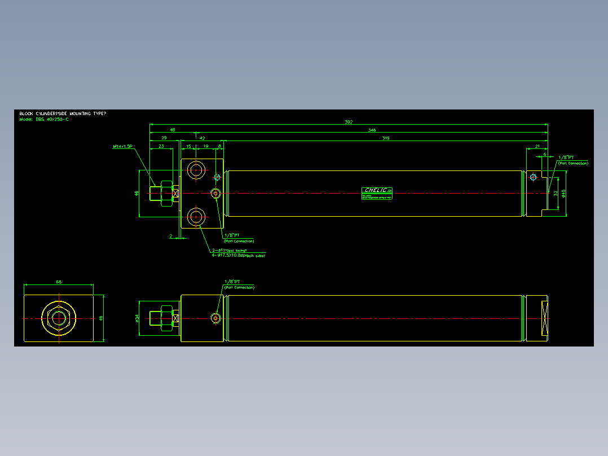
Task: Click the CHELIC nameplate on the cylinder
Action: click(377, 193)
